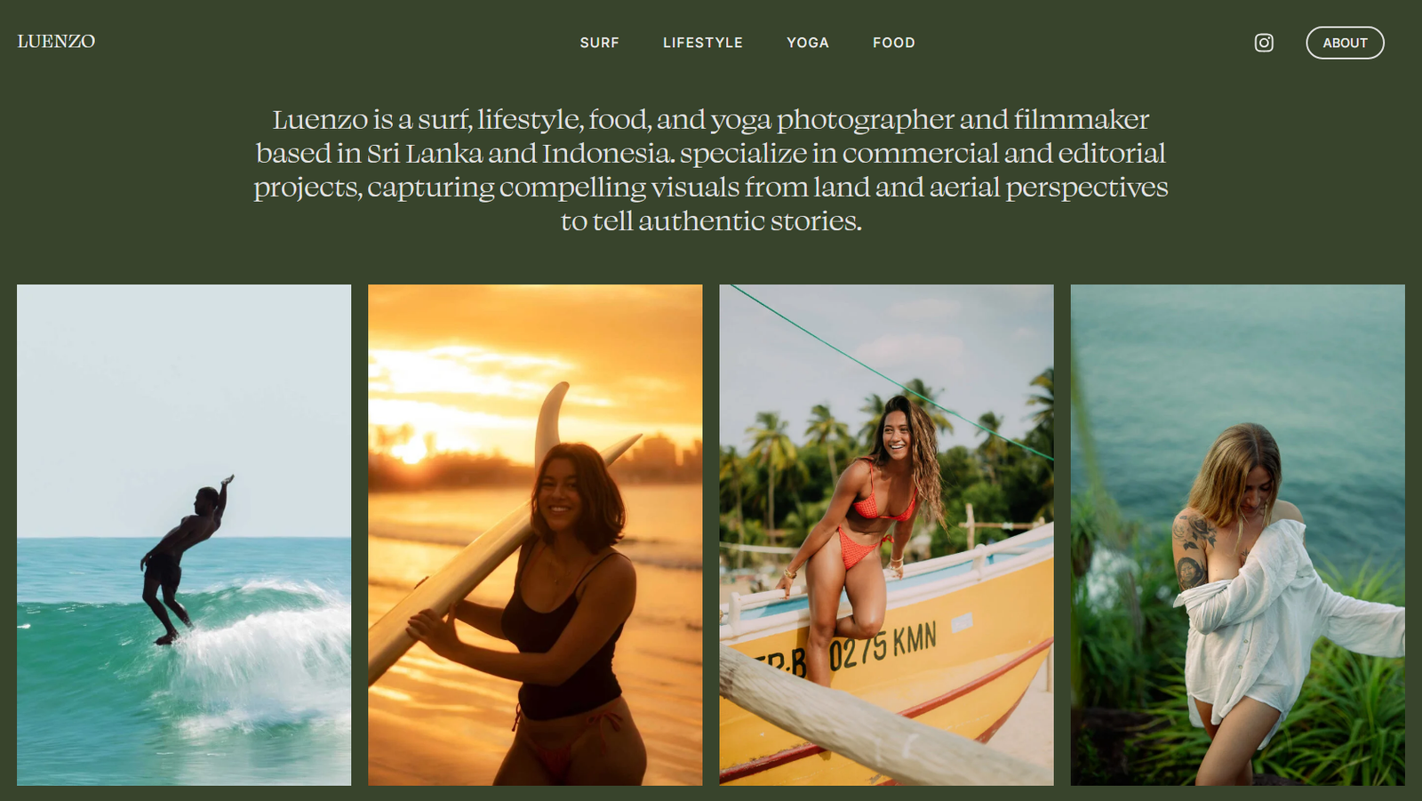Open the ABOUT page button
The width and height of the screenshot is (1422, 801).
[1345, 43]
